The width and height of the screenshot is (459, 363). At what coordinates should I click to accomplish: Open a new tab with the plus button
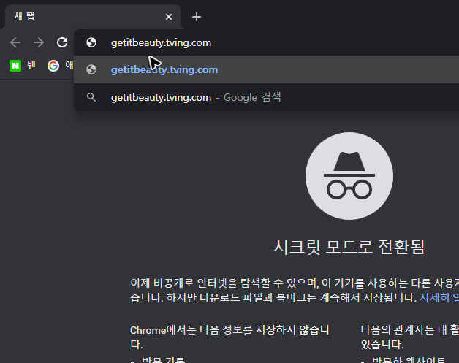[197, 17]
